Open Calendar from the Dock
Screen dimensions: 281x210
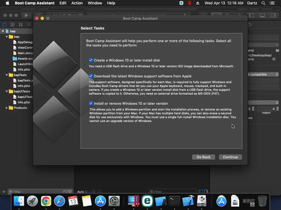(73, 201)
